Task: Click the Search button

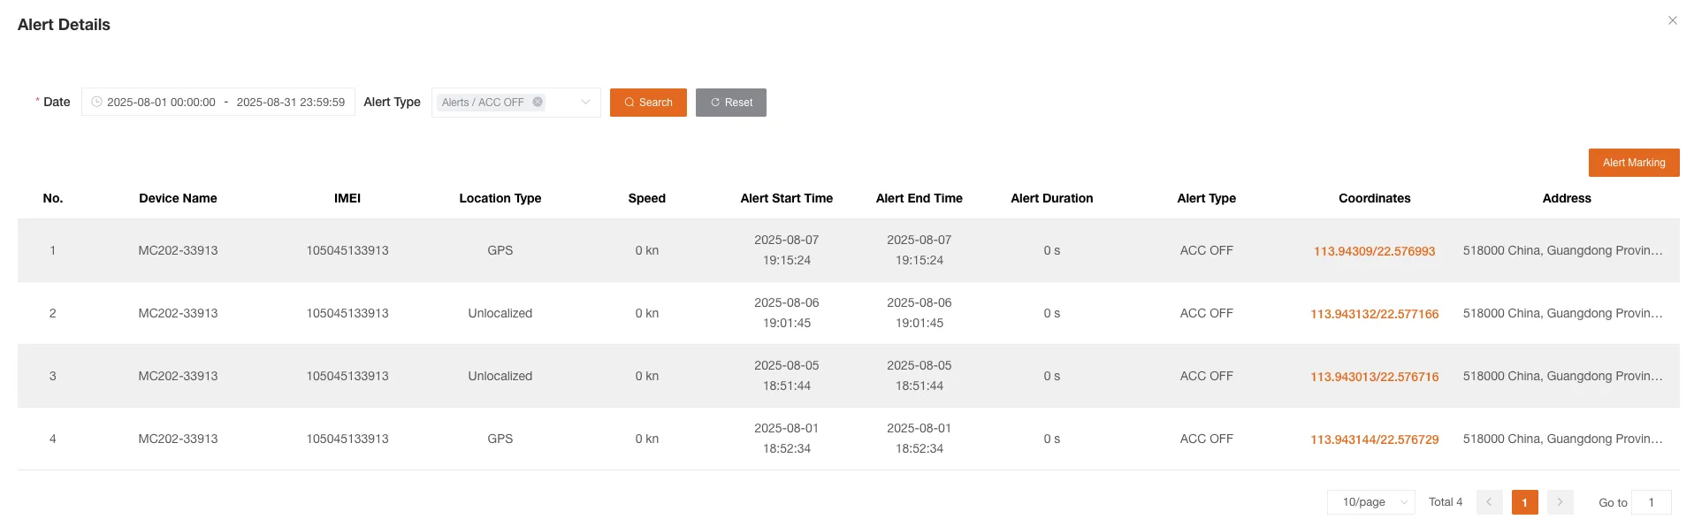Action: [x=648, y=103]
